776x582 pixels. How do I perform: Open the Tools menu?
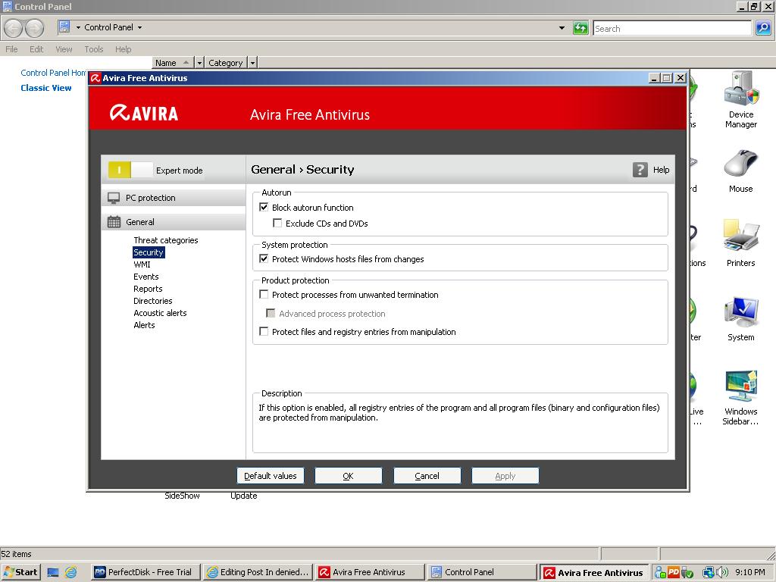(x=93, y=49)
